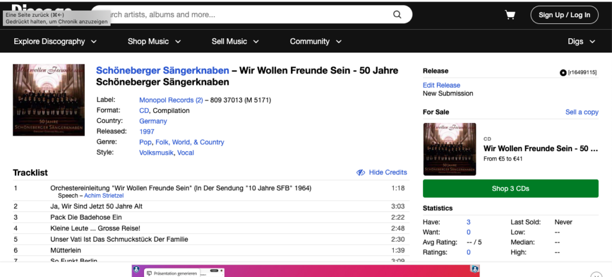Open the Ratings count 0 link
612x277 pixels.
[469, 253]
